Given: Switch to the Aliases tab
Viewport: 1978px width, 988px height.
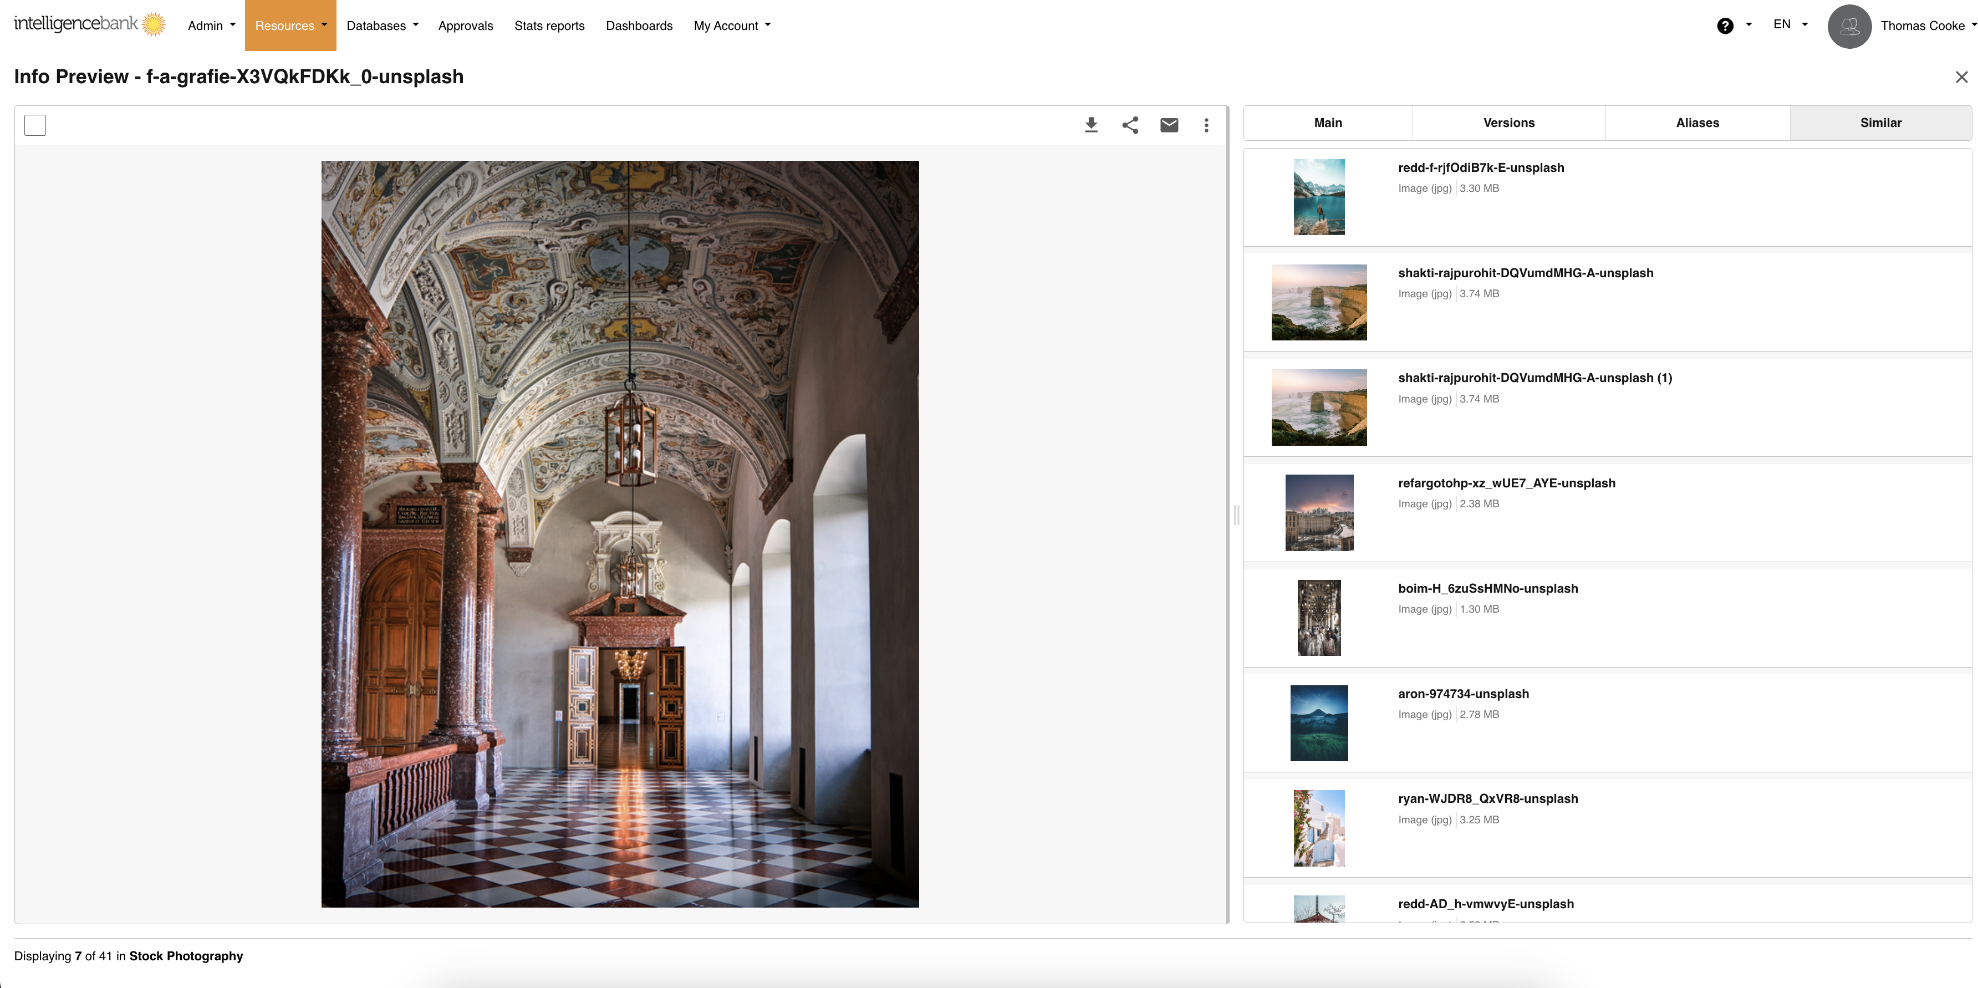Looking at the screenshot, I should pos(1697,123).
